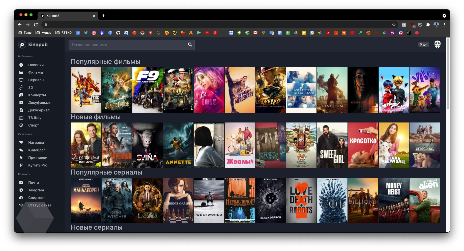Image resolution: width=464 pixels, height=251 pixels.
Task: Open Киноблог from the sidebar
Action: tap(37, 150)
